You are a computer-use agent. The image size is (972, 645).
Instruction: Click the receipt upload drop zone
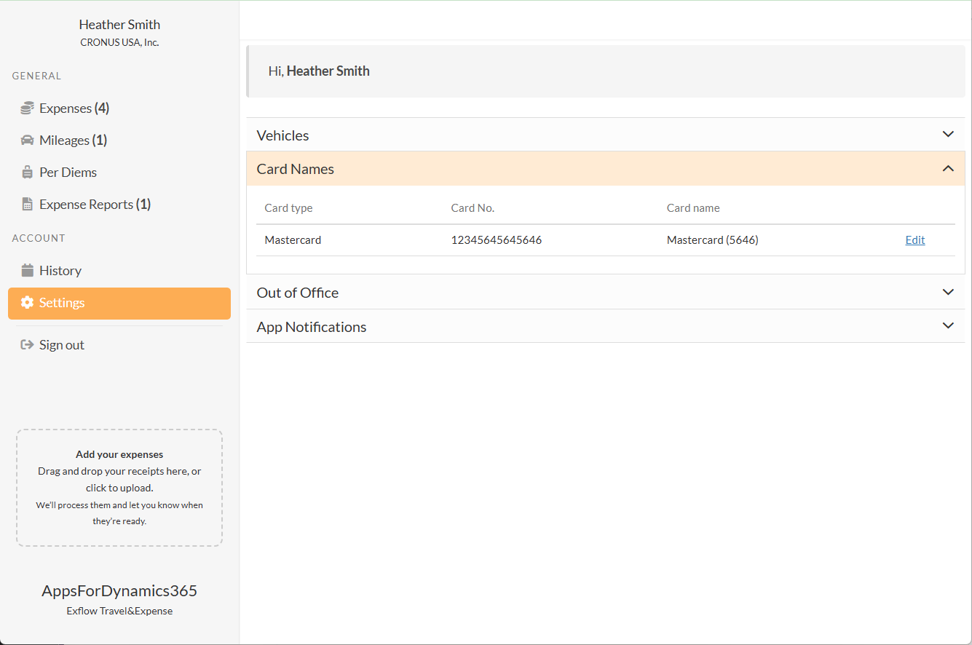pyautogui.click(x=119, y=487)
